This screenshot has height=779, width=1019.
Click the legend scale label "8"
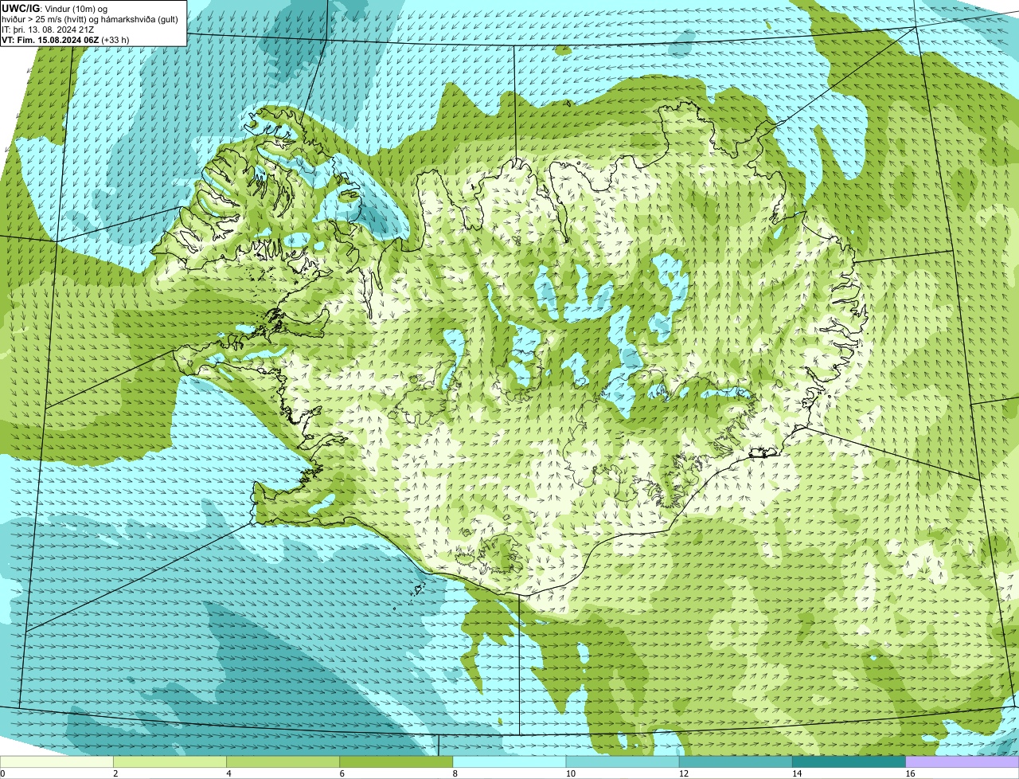pyautogui.click(x=455, y=773)
